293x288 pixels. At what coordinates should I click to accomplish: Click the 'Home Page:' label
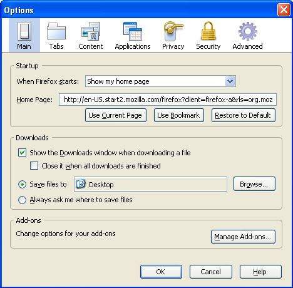[34, 100]
